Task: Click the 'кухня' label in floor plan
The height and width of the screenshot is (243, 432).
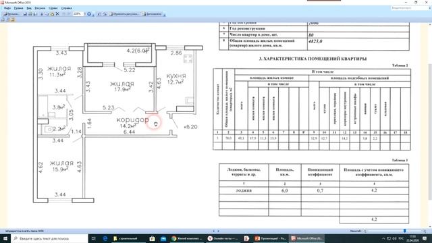Action: click(176, 76)
